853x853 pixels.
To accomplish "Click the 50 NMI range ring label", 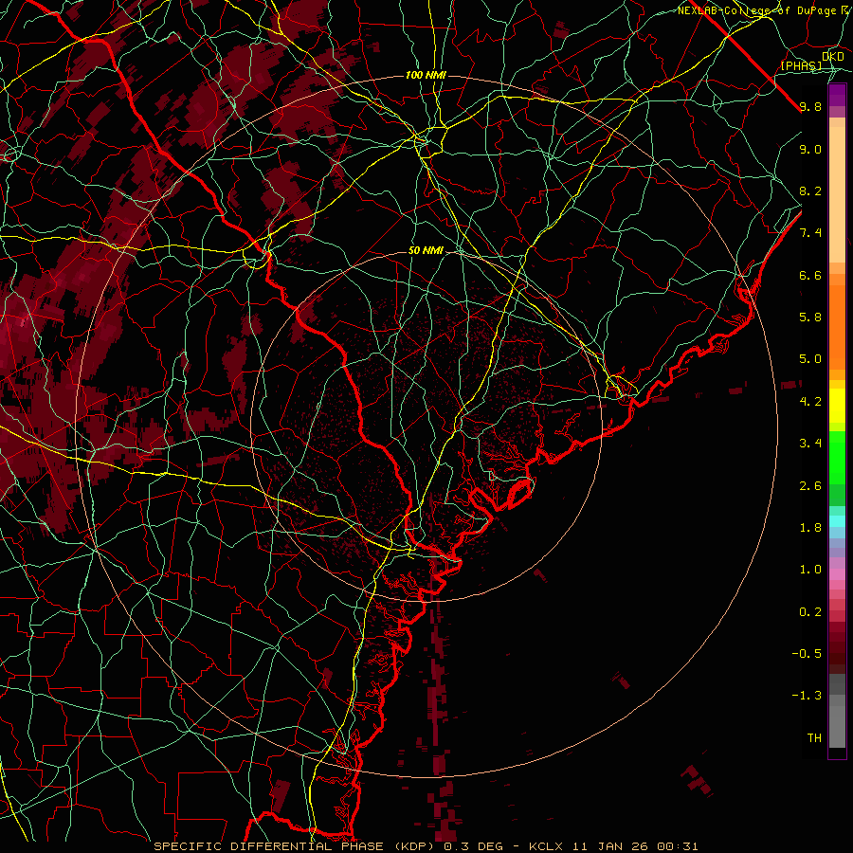I will coord(426,251).
